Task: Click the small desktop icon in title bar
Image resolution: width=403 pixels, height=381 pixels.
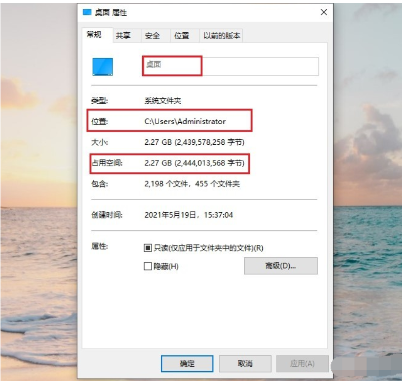Action: tap(87, 12)
